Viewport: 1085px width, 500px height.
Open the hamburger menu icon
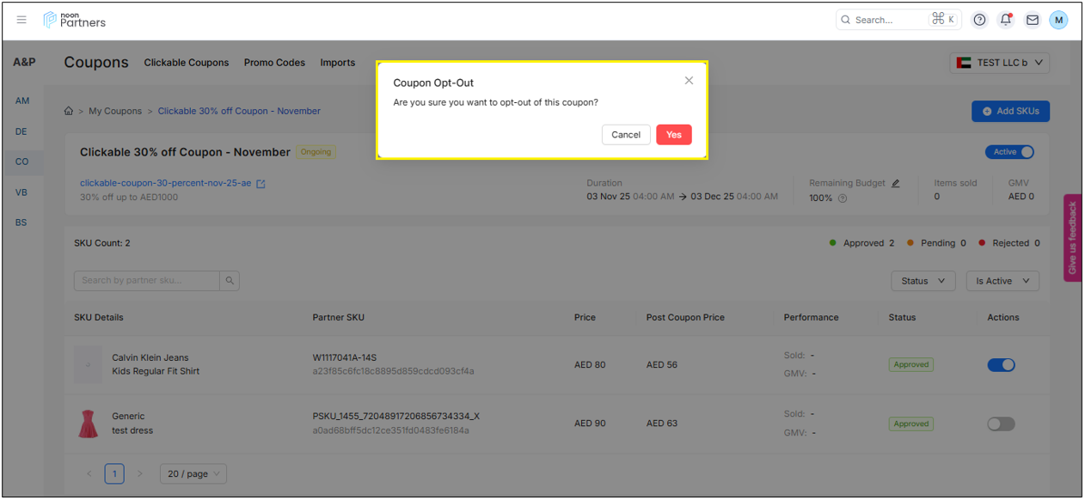(x=21, y=20)
